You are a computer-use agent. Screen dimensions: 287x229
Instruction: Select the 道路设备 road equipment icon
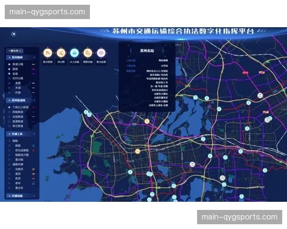click(88, 53)
